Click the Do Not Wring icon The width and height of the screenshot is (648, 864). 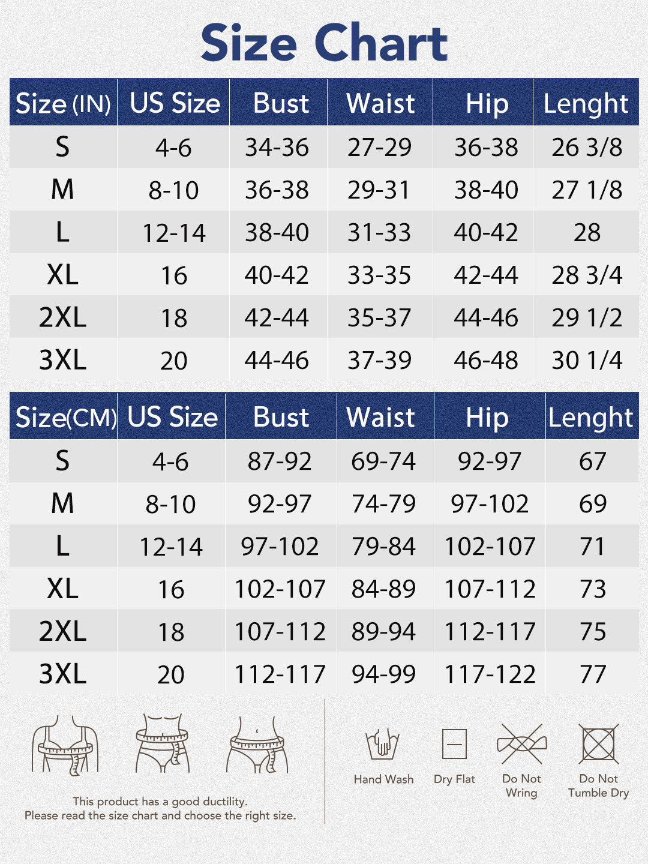522,744
